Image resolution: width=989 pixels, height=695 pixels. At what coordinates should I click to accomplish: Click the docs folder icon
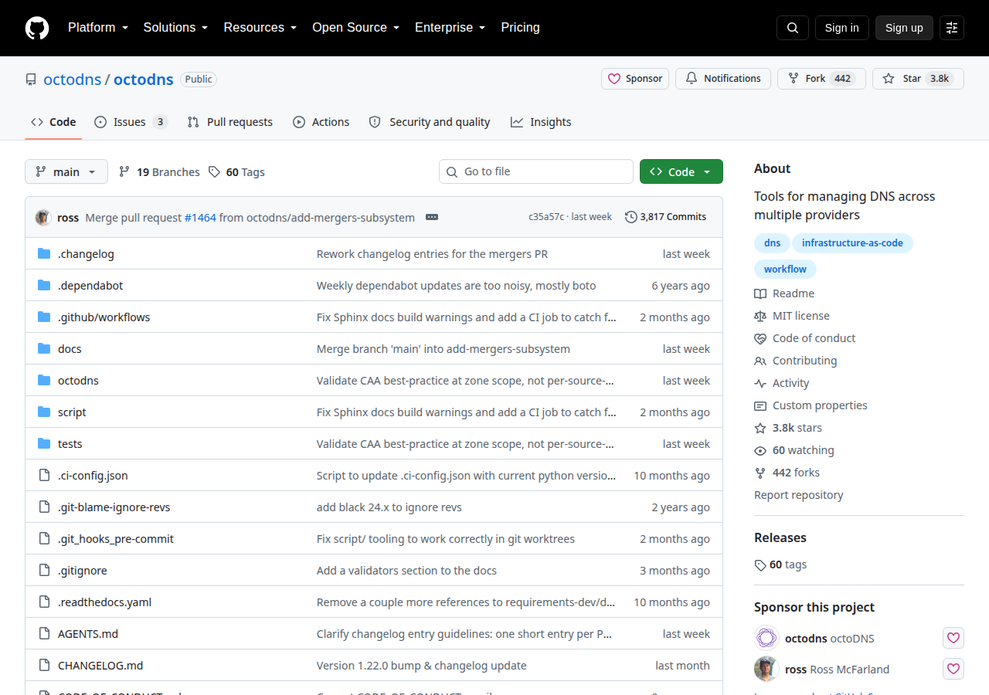point(44,349)
